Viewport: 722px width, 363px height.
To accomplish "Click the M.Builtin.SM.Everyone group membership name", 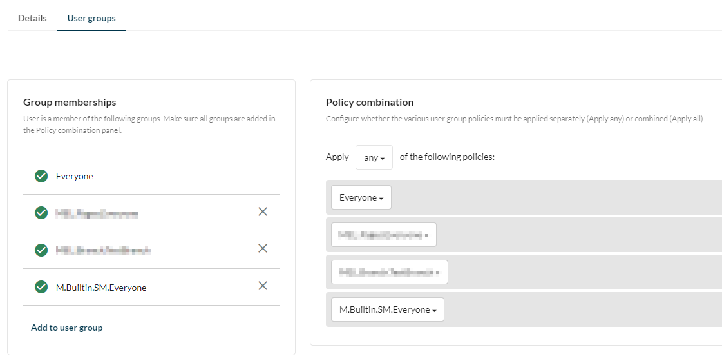I will click(101, 288).
